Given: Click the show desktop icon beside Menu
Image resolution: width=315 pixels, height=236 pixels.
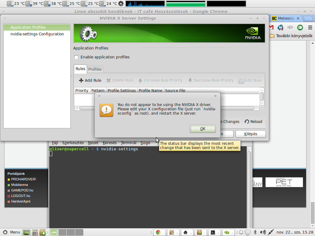Looking at the screenshot, I should click(26, 232).
